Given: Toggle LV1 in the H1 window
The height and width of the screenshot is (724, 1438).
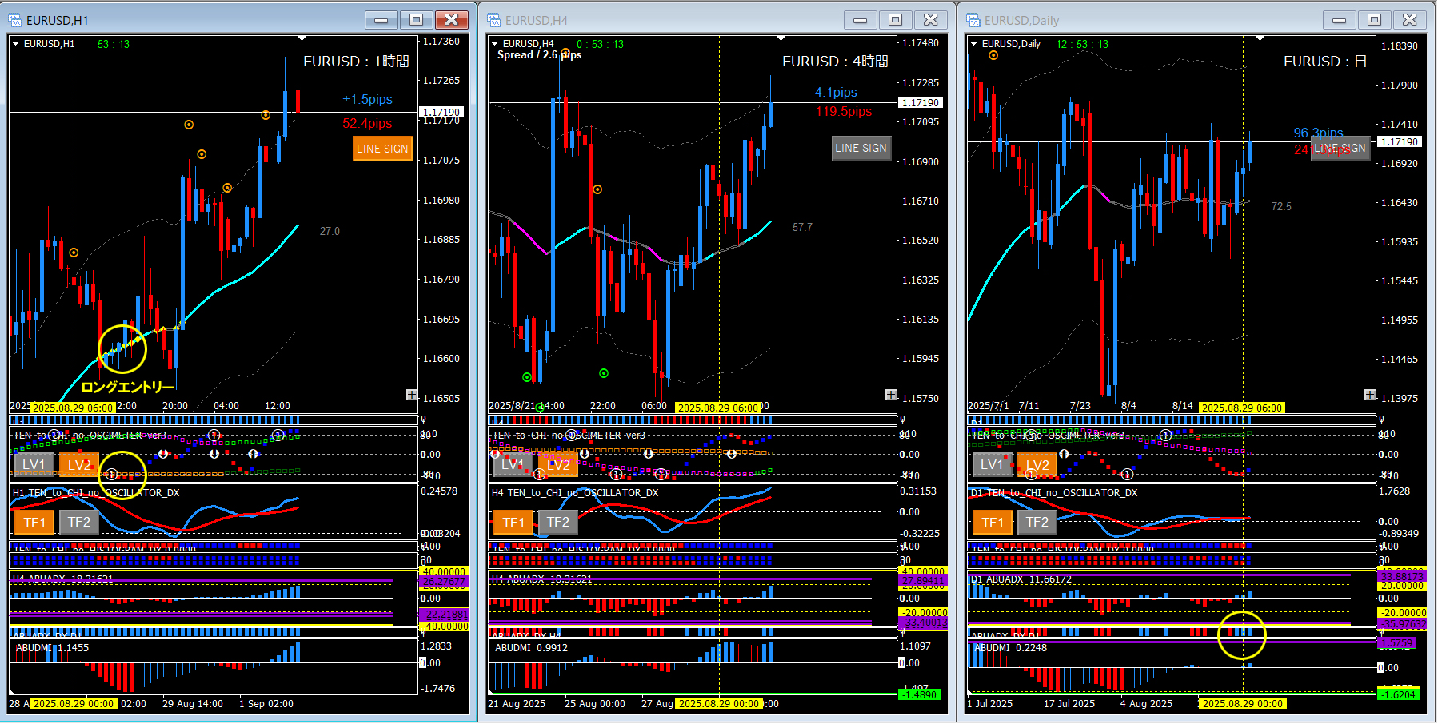Looking at the screenshot, I should point(34,464).
